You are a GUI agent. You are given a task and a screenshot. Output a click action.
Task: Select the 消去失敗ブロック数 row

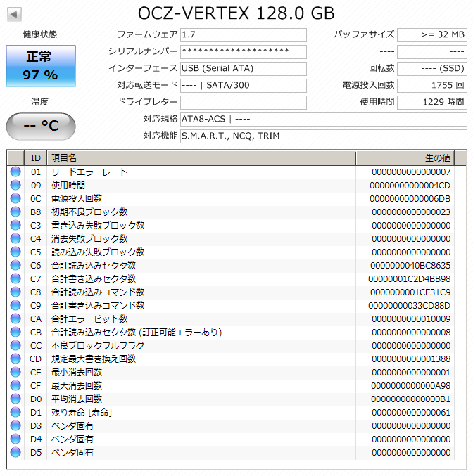coord(231,239)
